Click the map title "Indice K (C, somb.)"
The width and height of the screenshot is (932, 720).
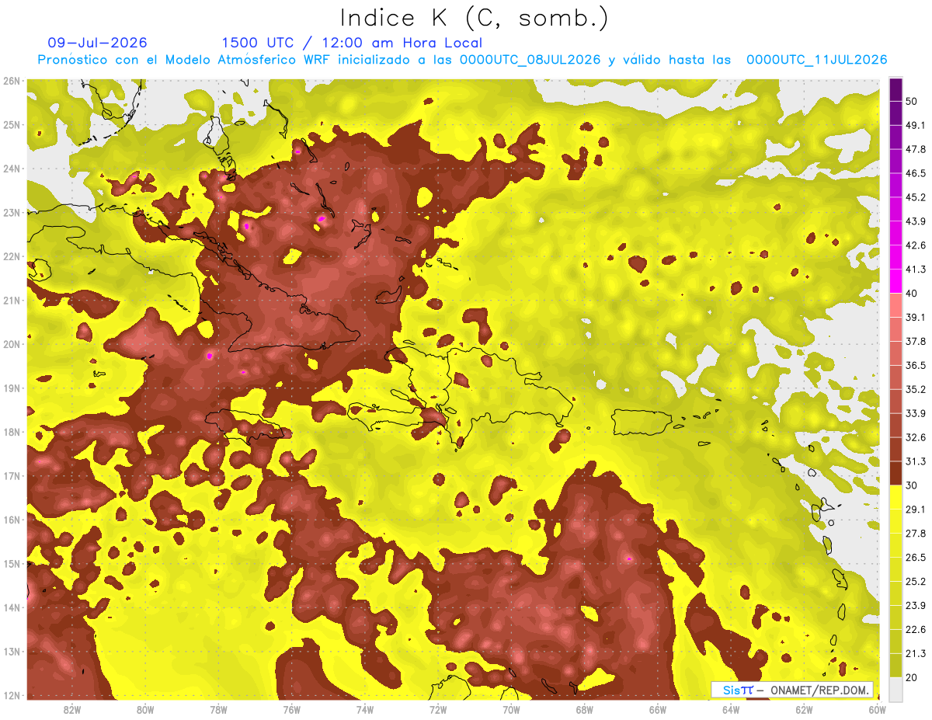click(475, 18)
